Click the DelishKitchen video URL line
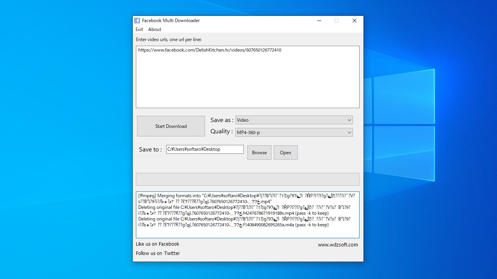The width and height of the screenshot is (497, 279). (x=210, y=50)
